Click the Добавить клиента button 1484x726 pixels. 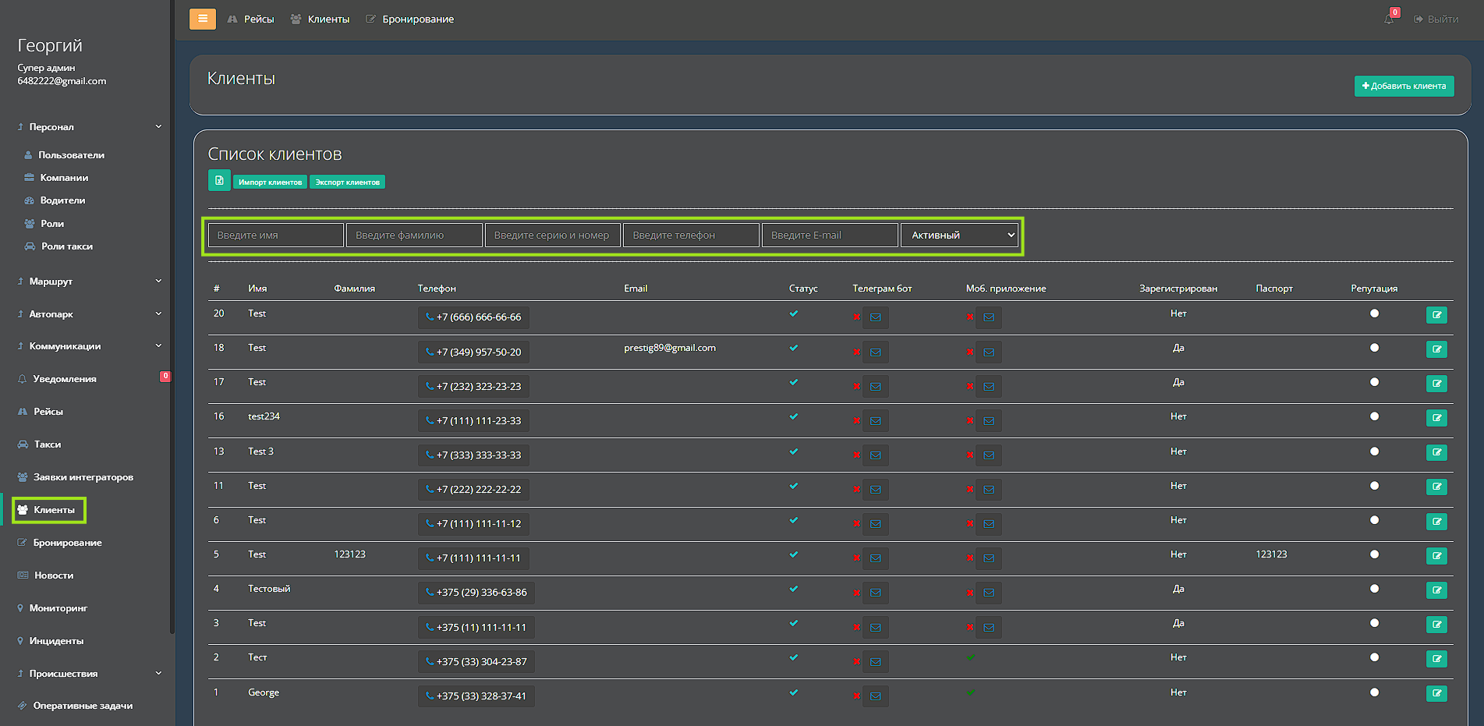(1404, 86)
